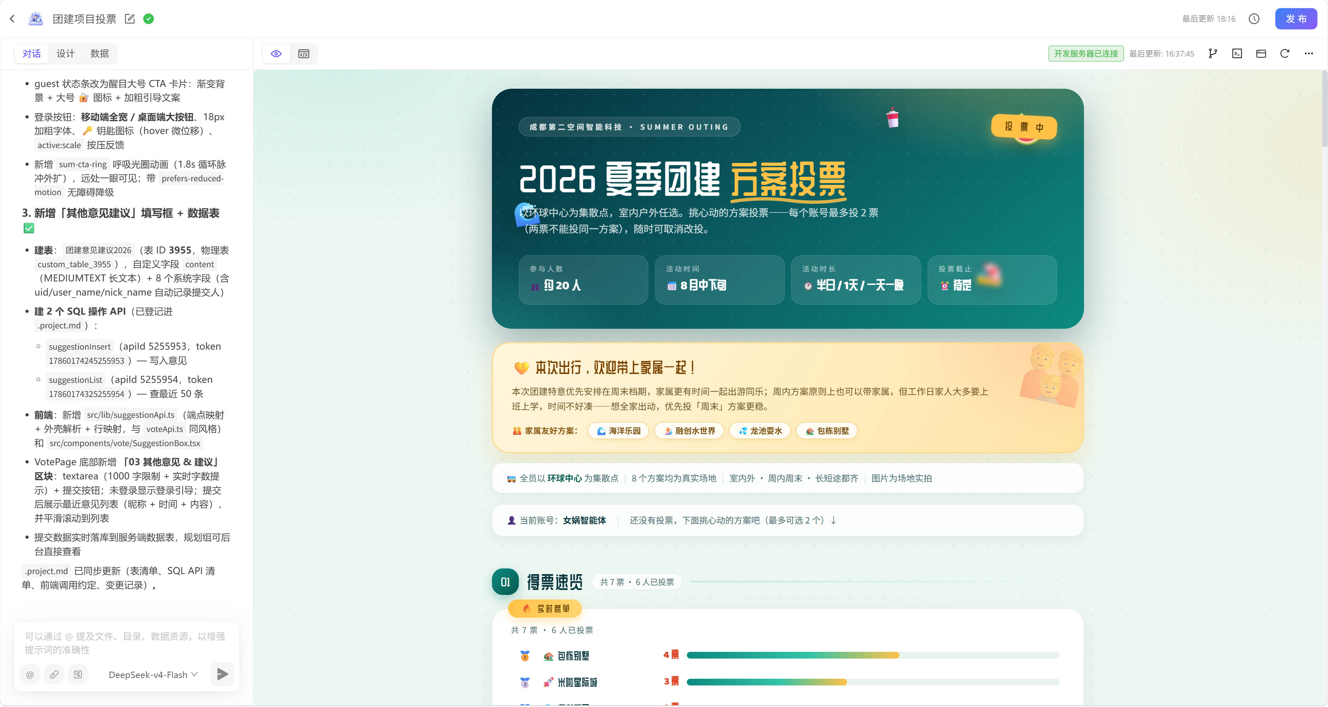Screen dimensions: 1328x707
Task: Click the 活动时长 info card
Action: tap(856, 280)
